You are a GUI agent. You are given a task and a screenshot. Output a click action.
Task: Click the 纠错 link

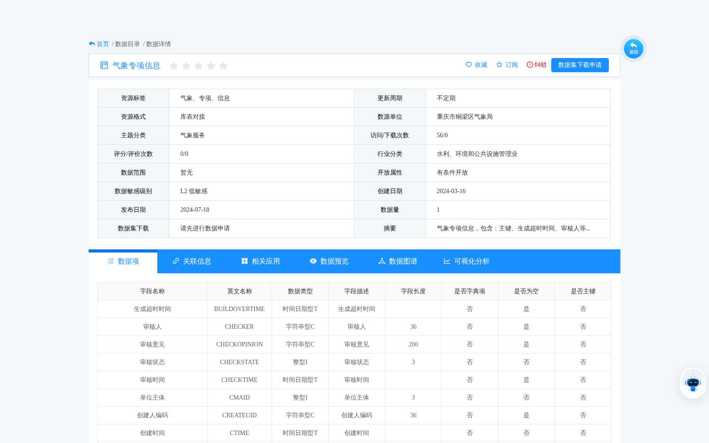click(541, 65)
